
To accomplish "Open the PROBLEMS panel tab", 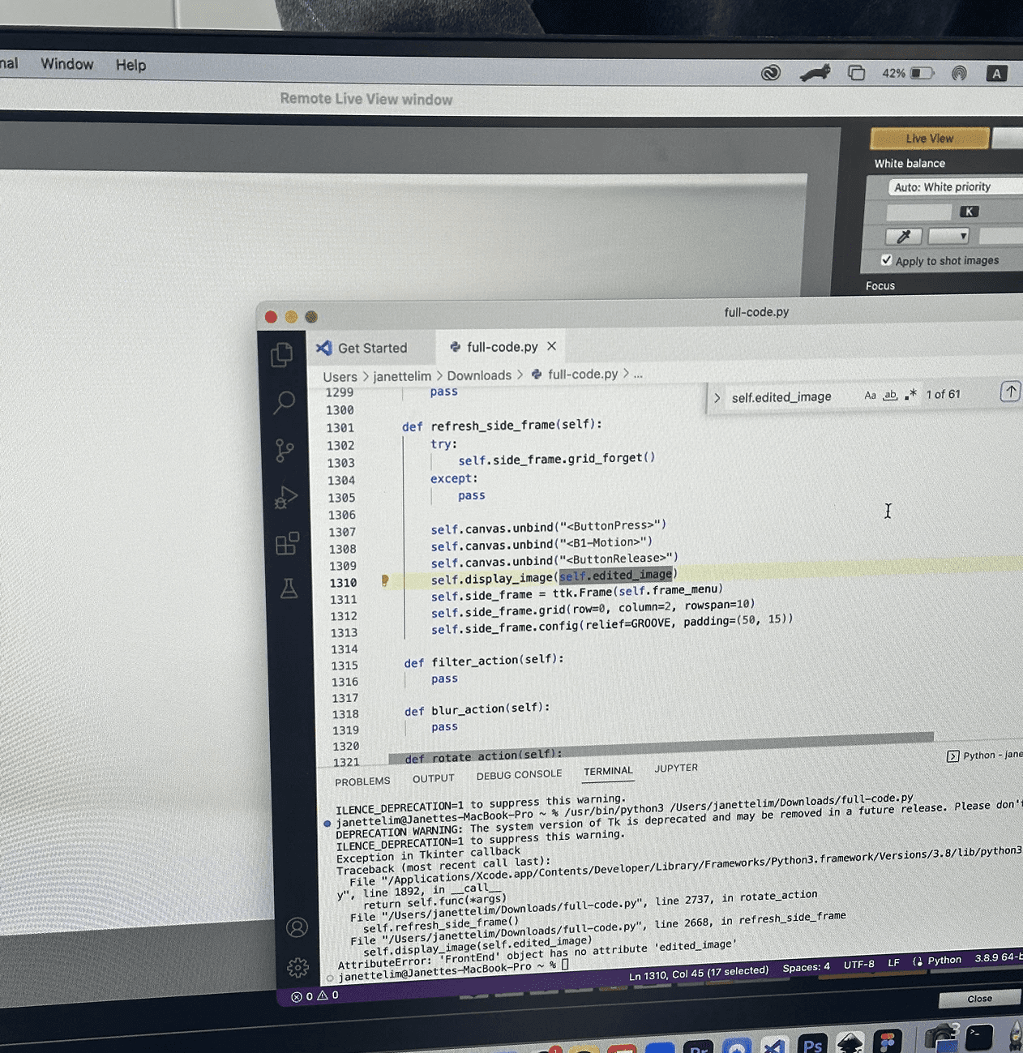I will pos(362,781).
